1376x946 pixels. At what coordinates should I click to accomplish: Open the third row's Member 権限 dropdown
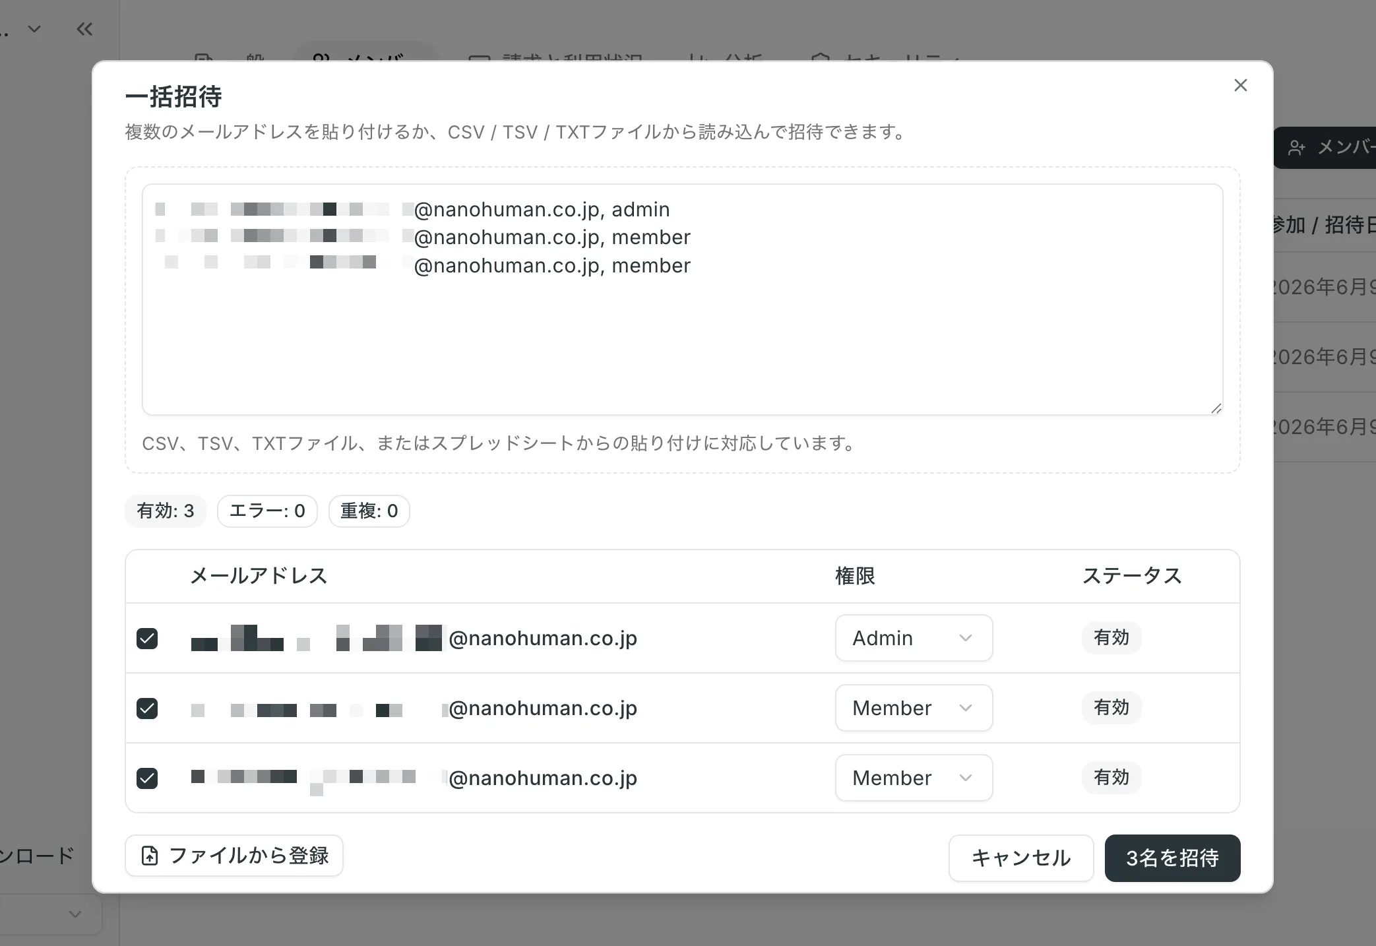click(914, 778)
